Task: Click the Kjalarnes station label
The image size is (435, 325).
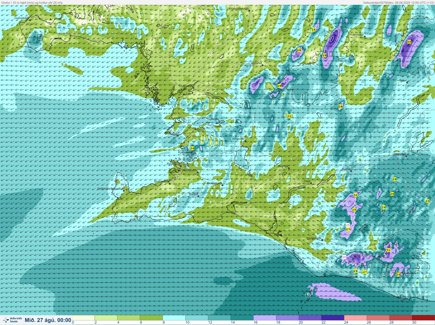Action: [x=185, y=152]
